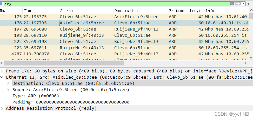
Task: Select the Type: ARP (0x0806) row
Action: pos(132,96)
